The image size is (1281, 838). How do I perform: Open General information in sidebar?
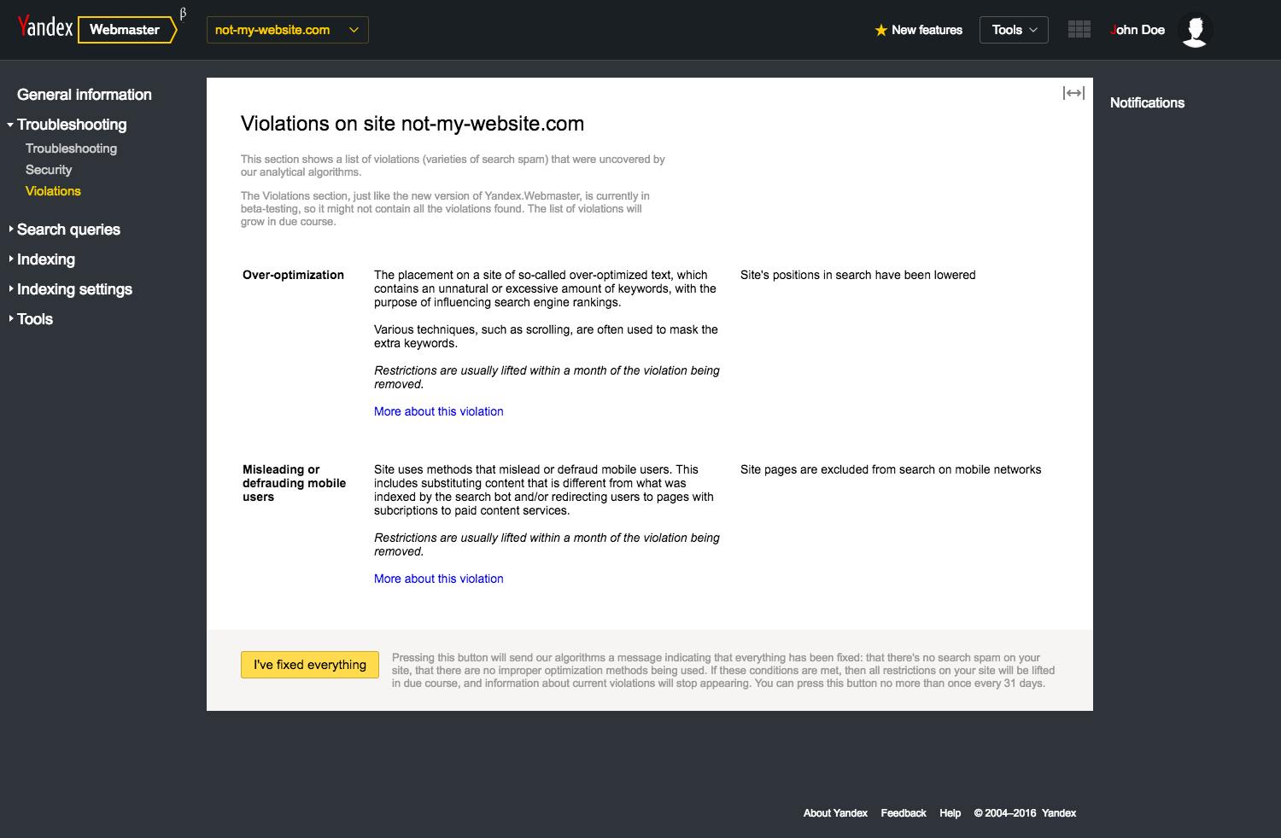(x=85, y=95)
